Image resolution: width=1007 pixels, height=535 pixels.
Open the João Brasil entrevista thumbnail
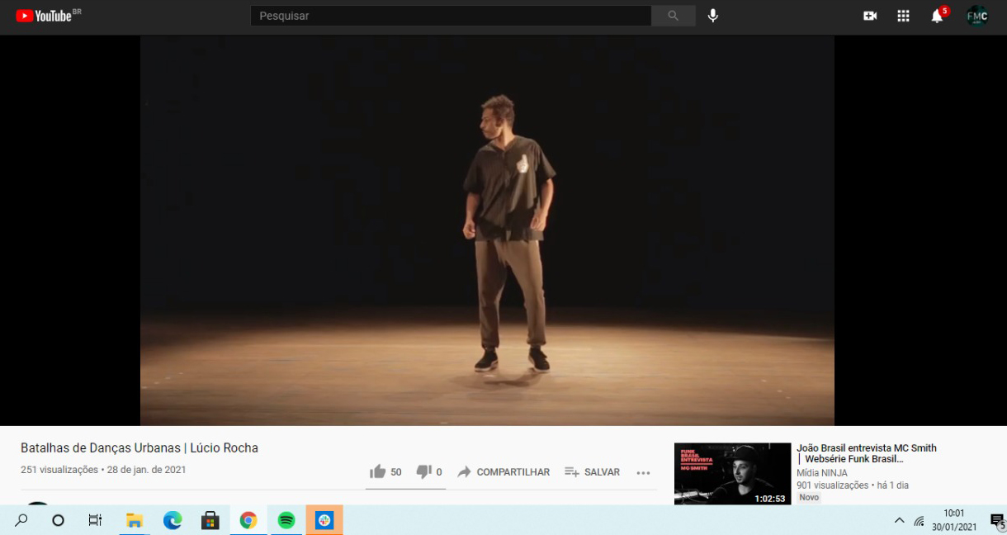click(732, 474)
